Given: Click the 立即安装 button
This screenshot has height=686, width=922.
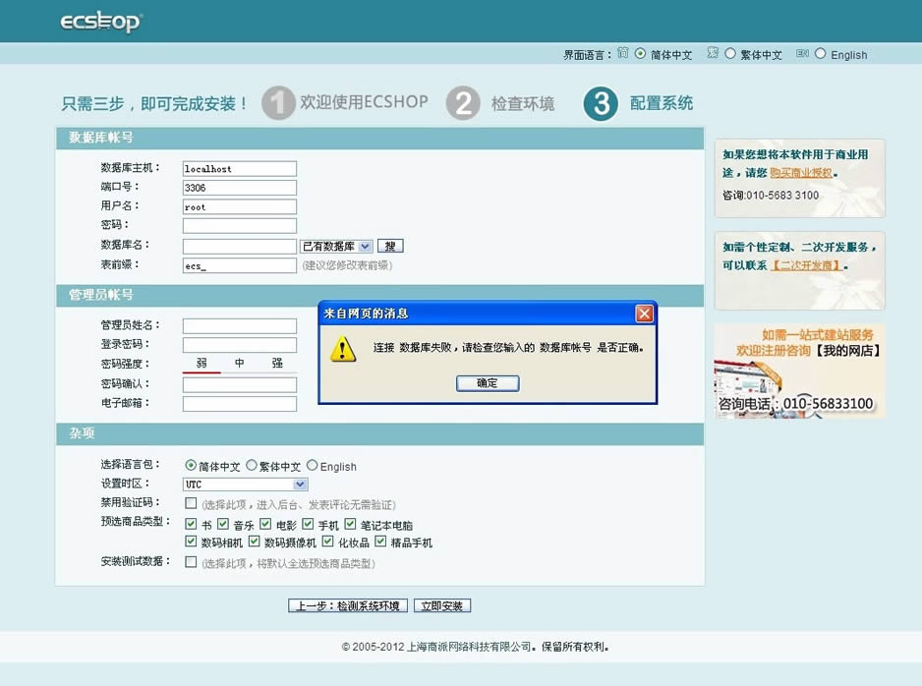Looking at the screenshot, I should point(442,606).
